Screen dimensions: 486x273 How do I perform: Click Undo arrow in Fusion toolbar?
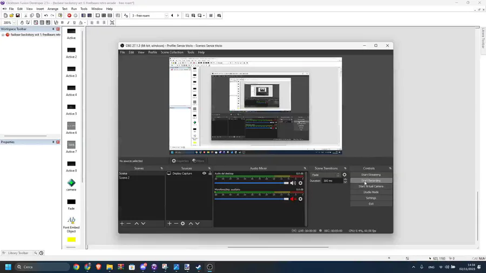[46, 16]
